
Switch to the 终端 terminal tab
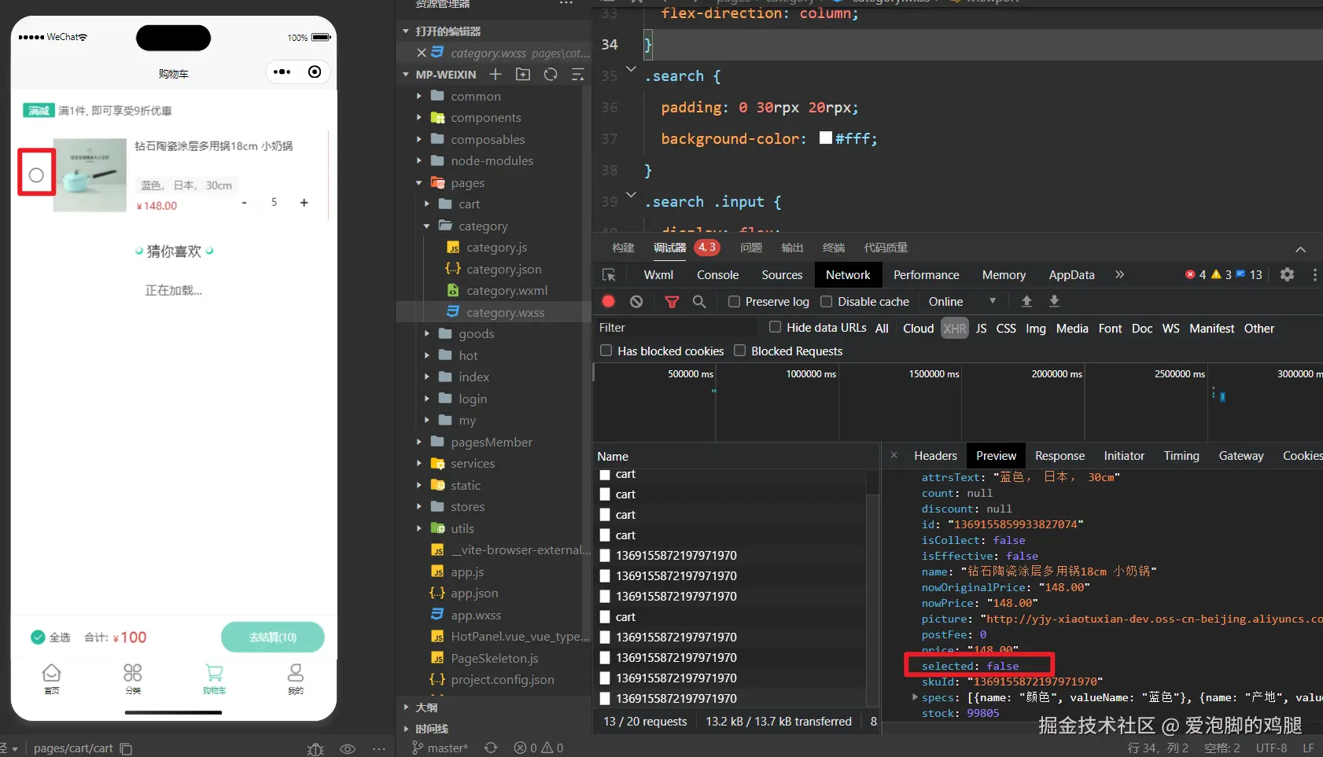834,248
